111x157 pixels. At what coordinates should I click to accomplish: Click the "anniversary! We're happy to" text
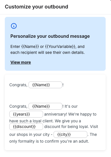[70, 114]
